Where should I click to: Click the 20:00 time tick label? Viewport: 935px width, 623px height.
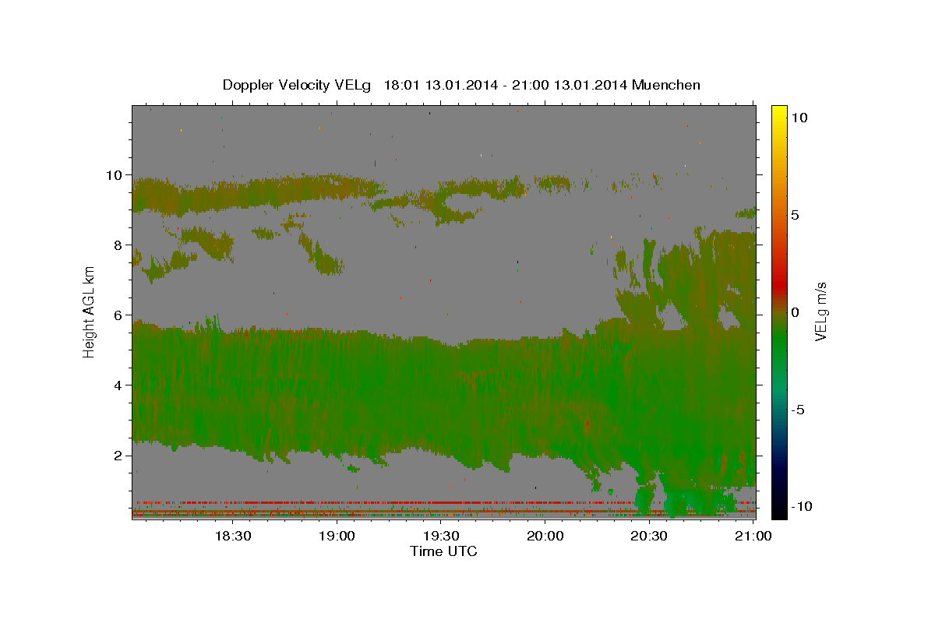click(545, 536)
